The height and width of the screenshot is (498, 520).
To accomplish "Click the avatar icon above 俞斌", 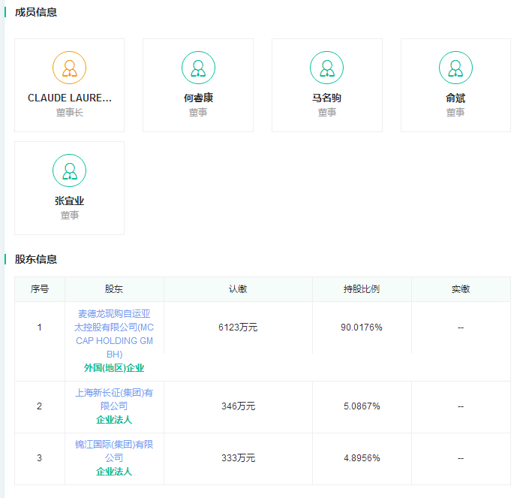I will coord(455,68).
